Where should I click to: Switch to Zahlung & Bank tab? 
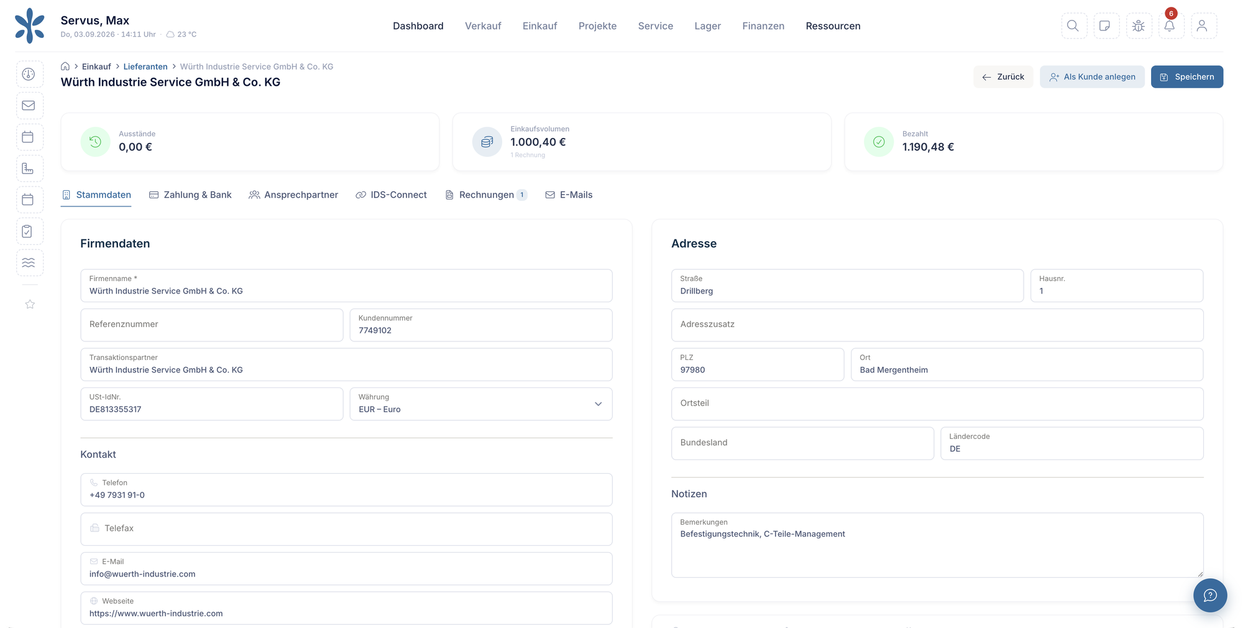pos(190,195)
